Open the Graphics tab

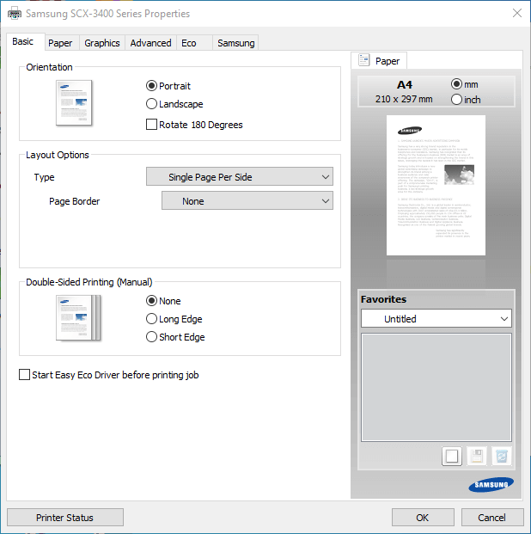coord(101,43)
